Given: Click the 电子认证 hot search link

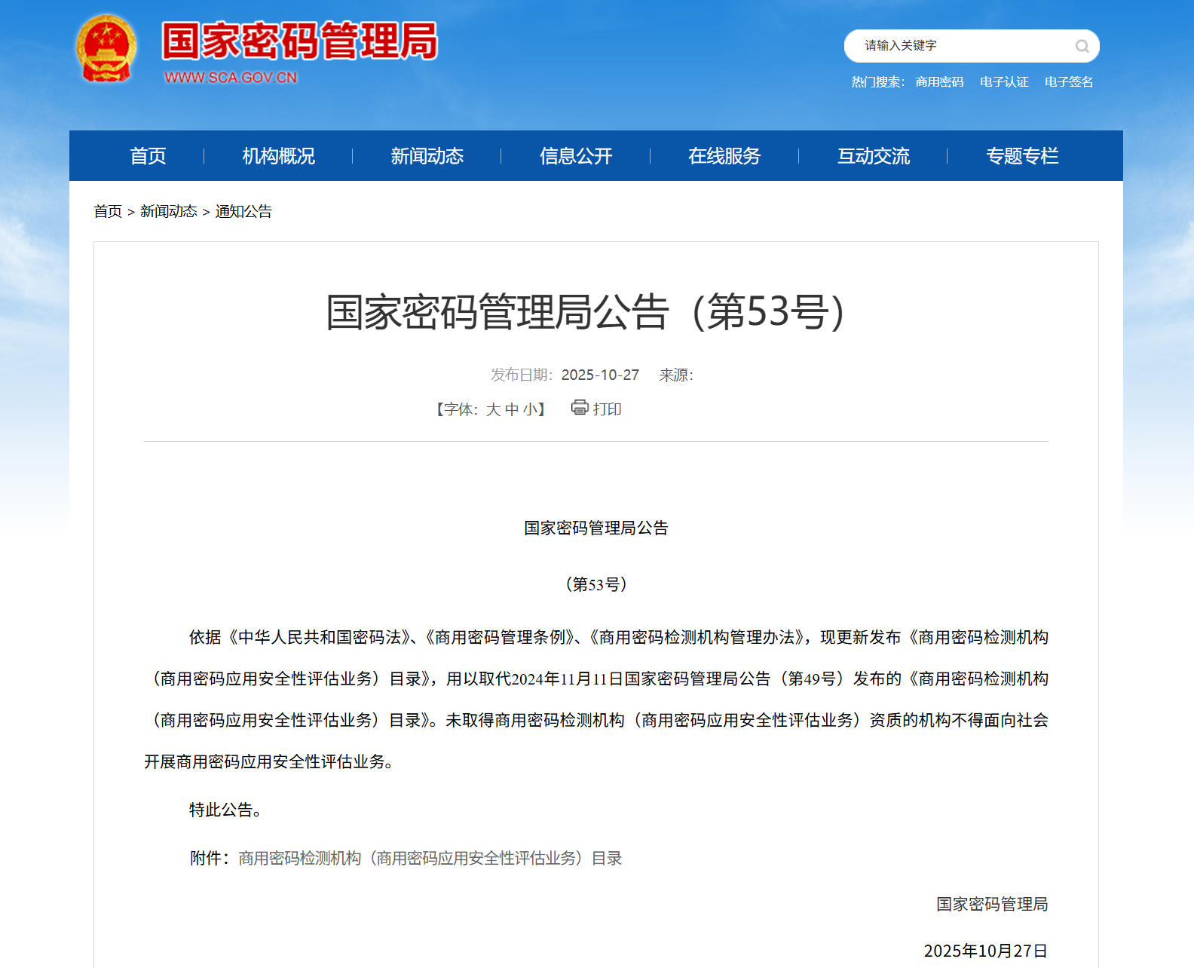Looking at the screenshot, I should tap(1004, 82).
